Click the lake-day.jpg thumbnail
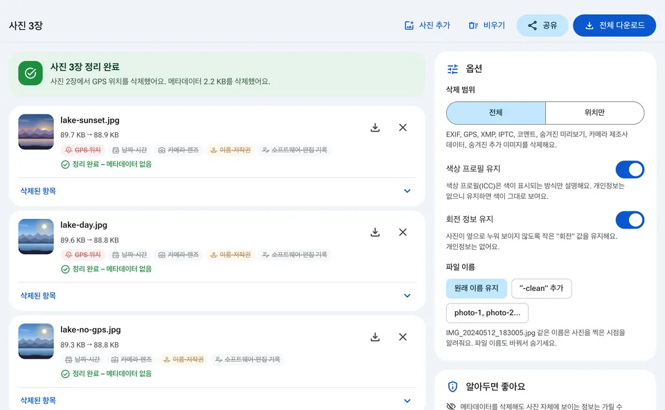The image size is (665, 410). pyautogui.click(x=36, y=237)
